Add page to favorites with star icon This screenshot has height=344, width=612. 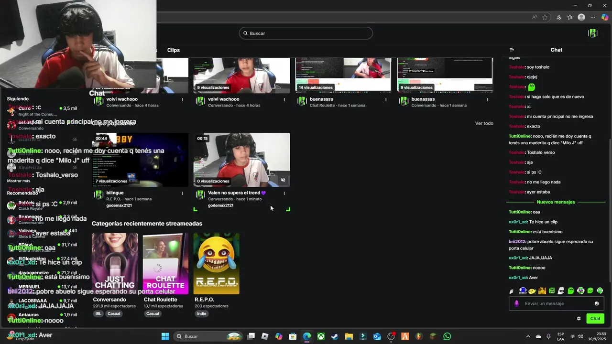coord(545,17)
